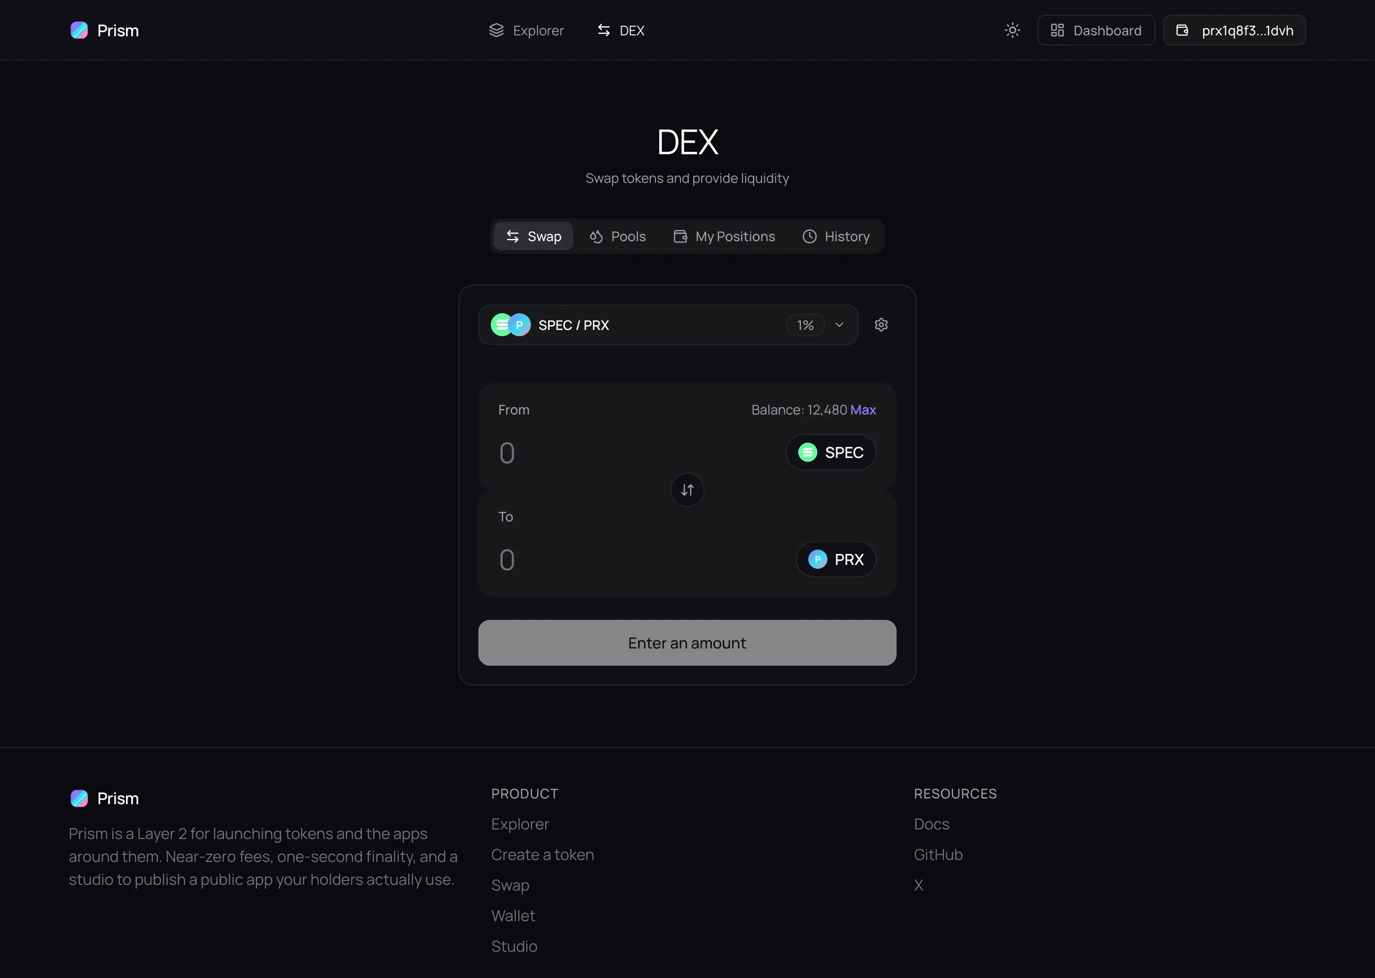Click the DEX swap arrows icon in header

click(603, 30)
